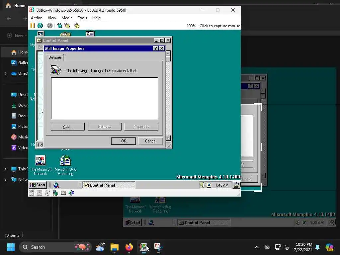Image resolution: width=340 pixels, height=255 pixels.
Task: Click Control Panel scrollbar up arrow
Action: 168,53
